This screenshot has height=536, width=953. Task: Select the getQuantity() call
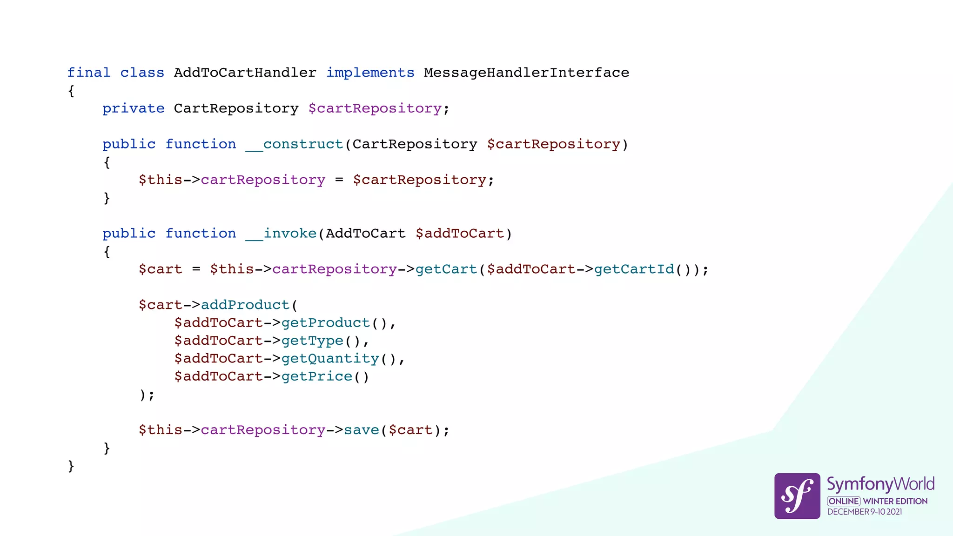[x=338, y=358]
